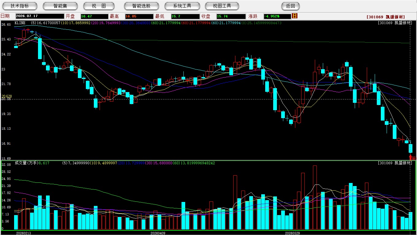This screenshot has height=235, width=417.
Task: Click the 开盘 value field 16.47
Action: [94, 16]
